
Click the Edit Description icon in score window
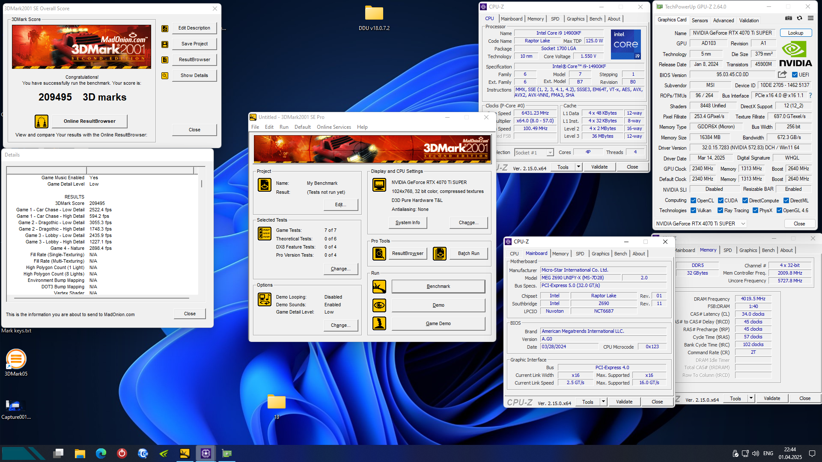165,28
